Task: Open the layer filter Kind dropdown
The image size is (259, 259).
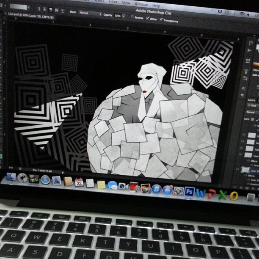Action: [x=253, y=105]
